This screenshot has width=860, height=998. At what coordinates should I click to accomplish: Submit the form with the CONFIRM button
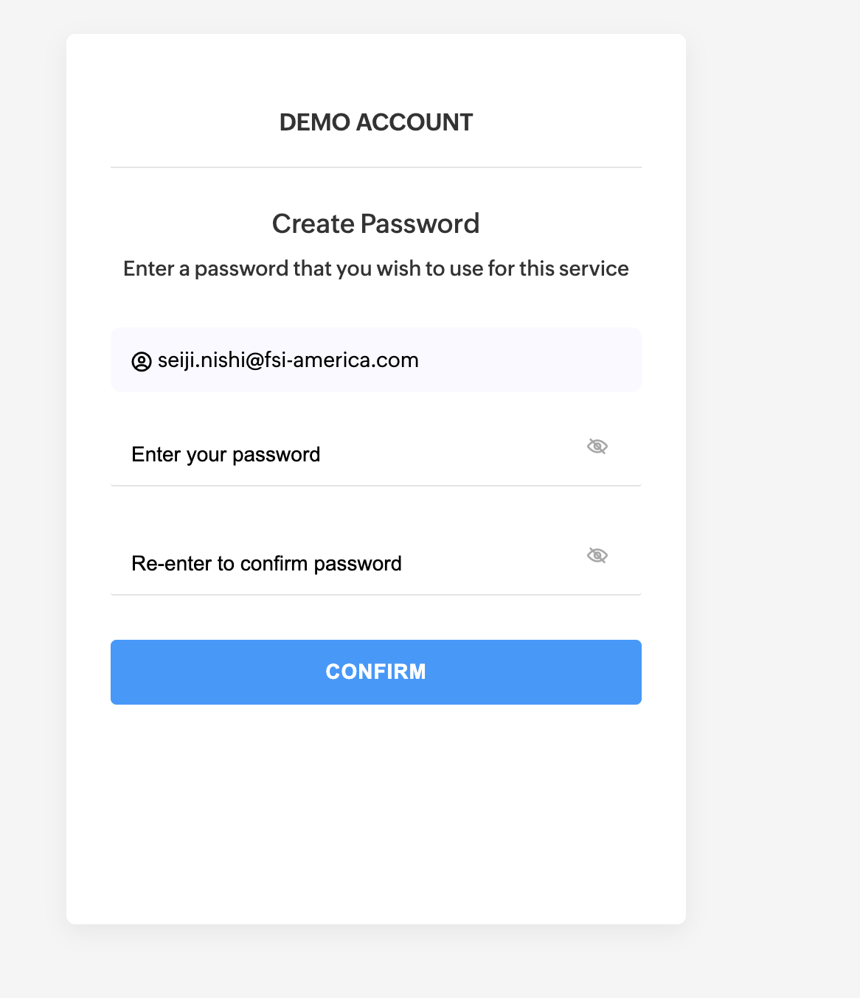[376, 671]
